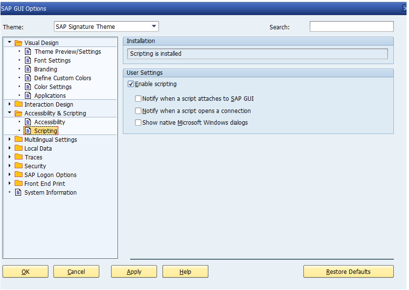409x290 pixels.
Task: Check Show native Microsoft Windows dialogs
Action: [x=138, y=123]
